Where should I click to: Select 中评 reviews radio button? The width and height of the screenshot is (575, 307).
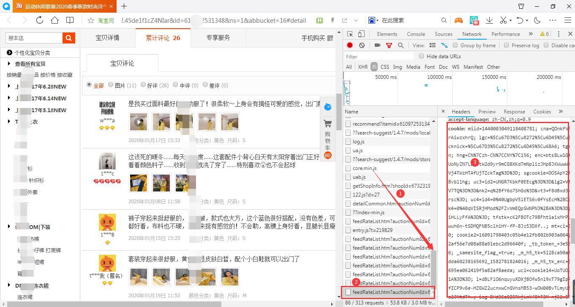click(x=175, y=85)
